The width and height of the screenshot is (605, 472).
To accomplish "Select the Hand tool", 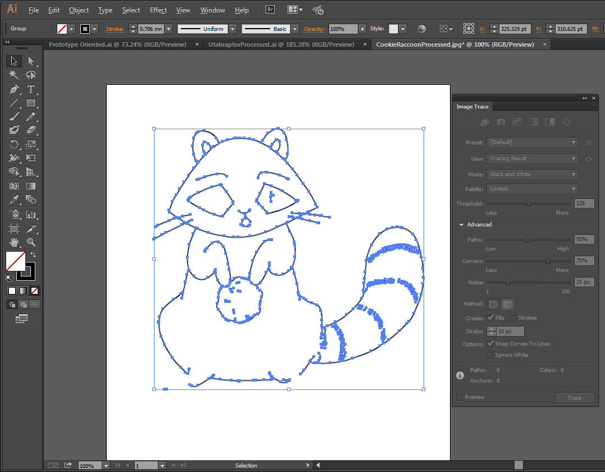I will 14,242.
